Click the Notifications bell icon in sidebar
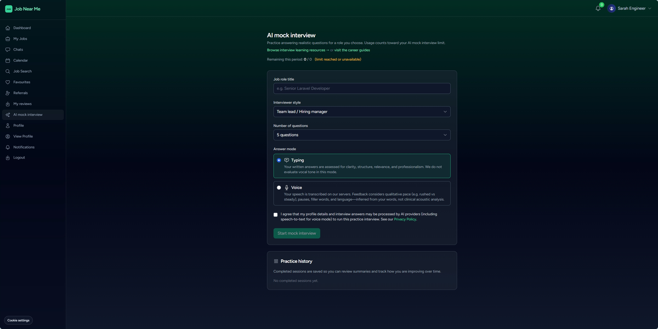The width and height of the screenshot is (658, 329). click(x=8, y=147)
